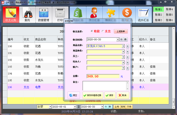Screen dimensions: 177x115
Task: Click the yellow puzzle piece icon
Action: [111, 13]
